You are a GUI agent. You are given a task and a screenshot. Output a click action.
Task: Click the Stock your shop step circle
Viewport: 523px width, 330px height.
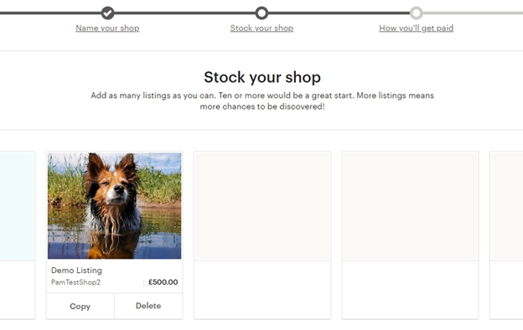click(x=261, y=13)
